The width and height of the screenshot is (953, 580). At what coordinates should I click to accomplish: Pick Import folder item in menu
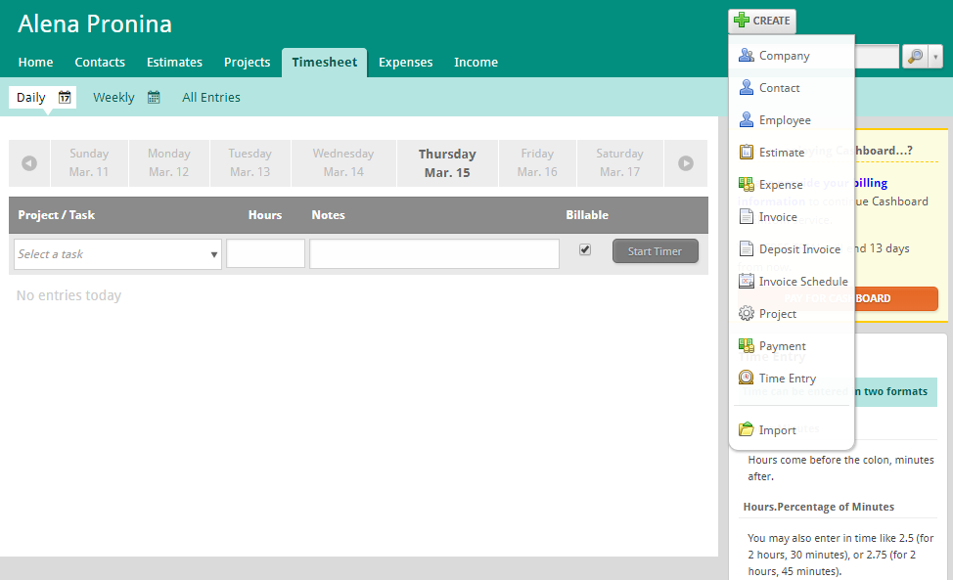click(777, 430)
